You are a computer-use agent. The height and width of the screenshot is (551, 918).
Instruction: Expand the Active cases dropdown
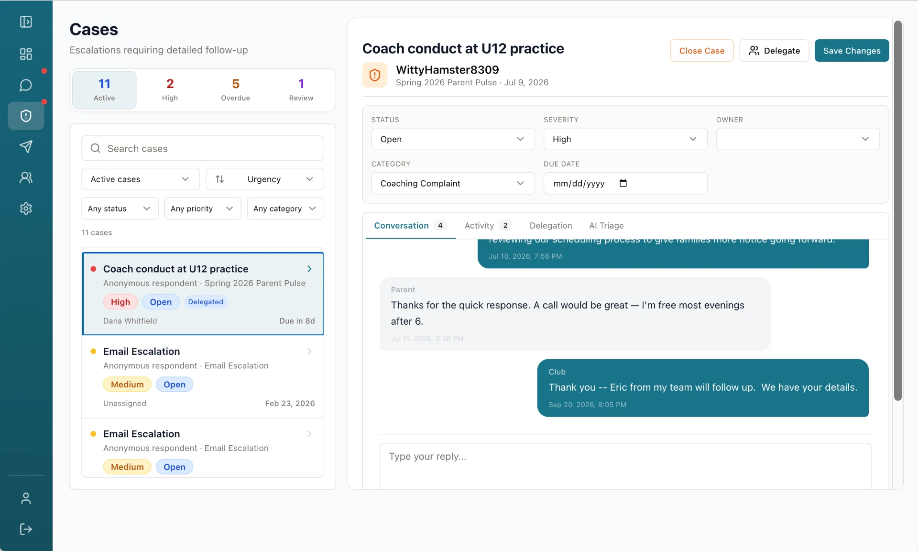point(141,179)
